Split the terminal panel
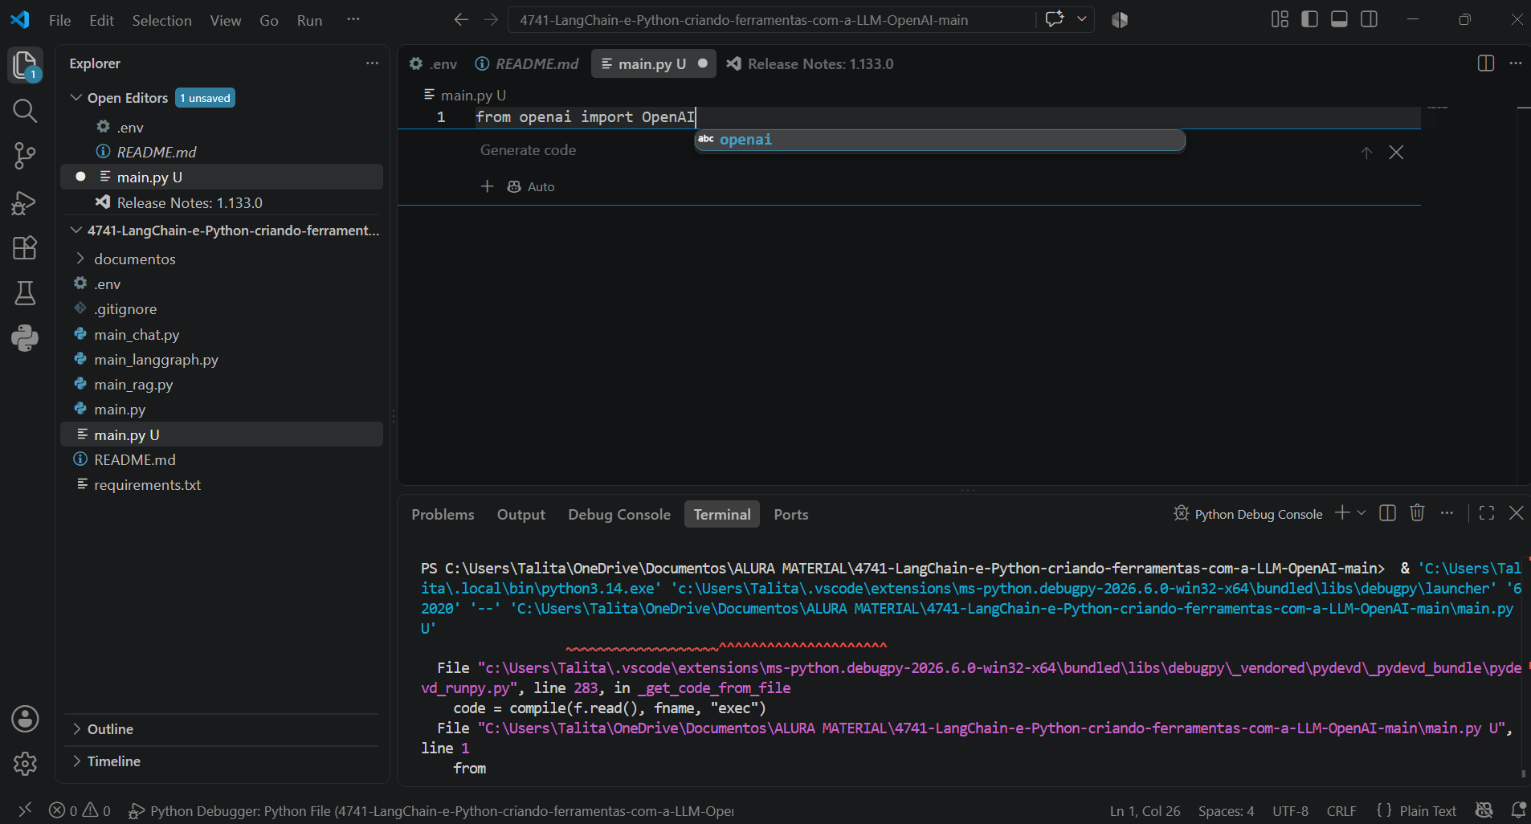This screenshot has height=824, width=1531. [1387, 513]
